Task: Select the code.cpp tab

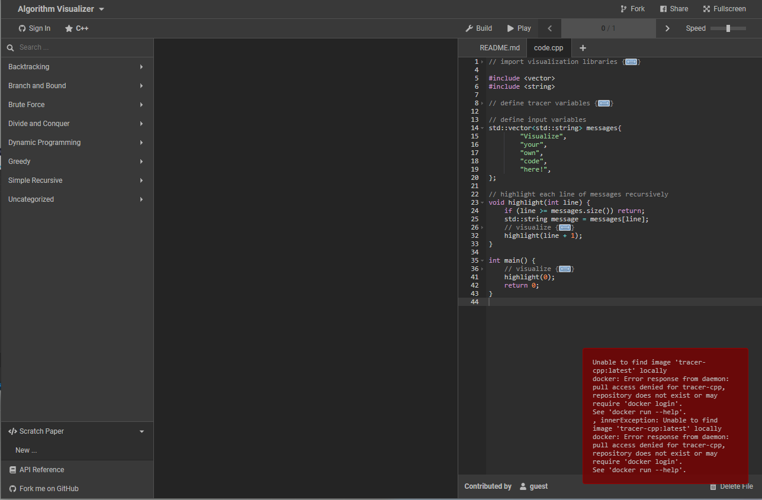Action: [x=548, y=48]
